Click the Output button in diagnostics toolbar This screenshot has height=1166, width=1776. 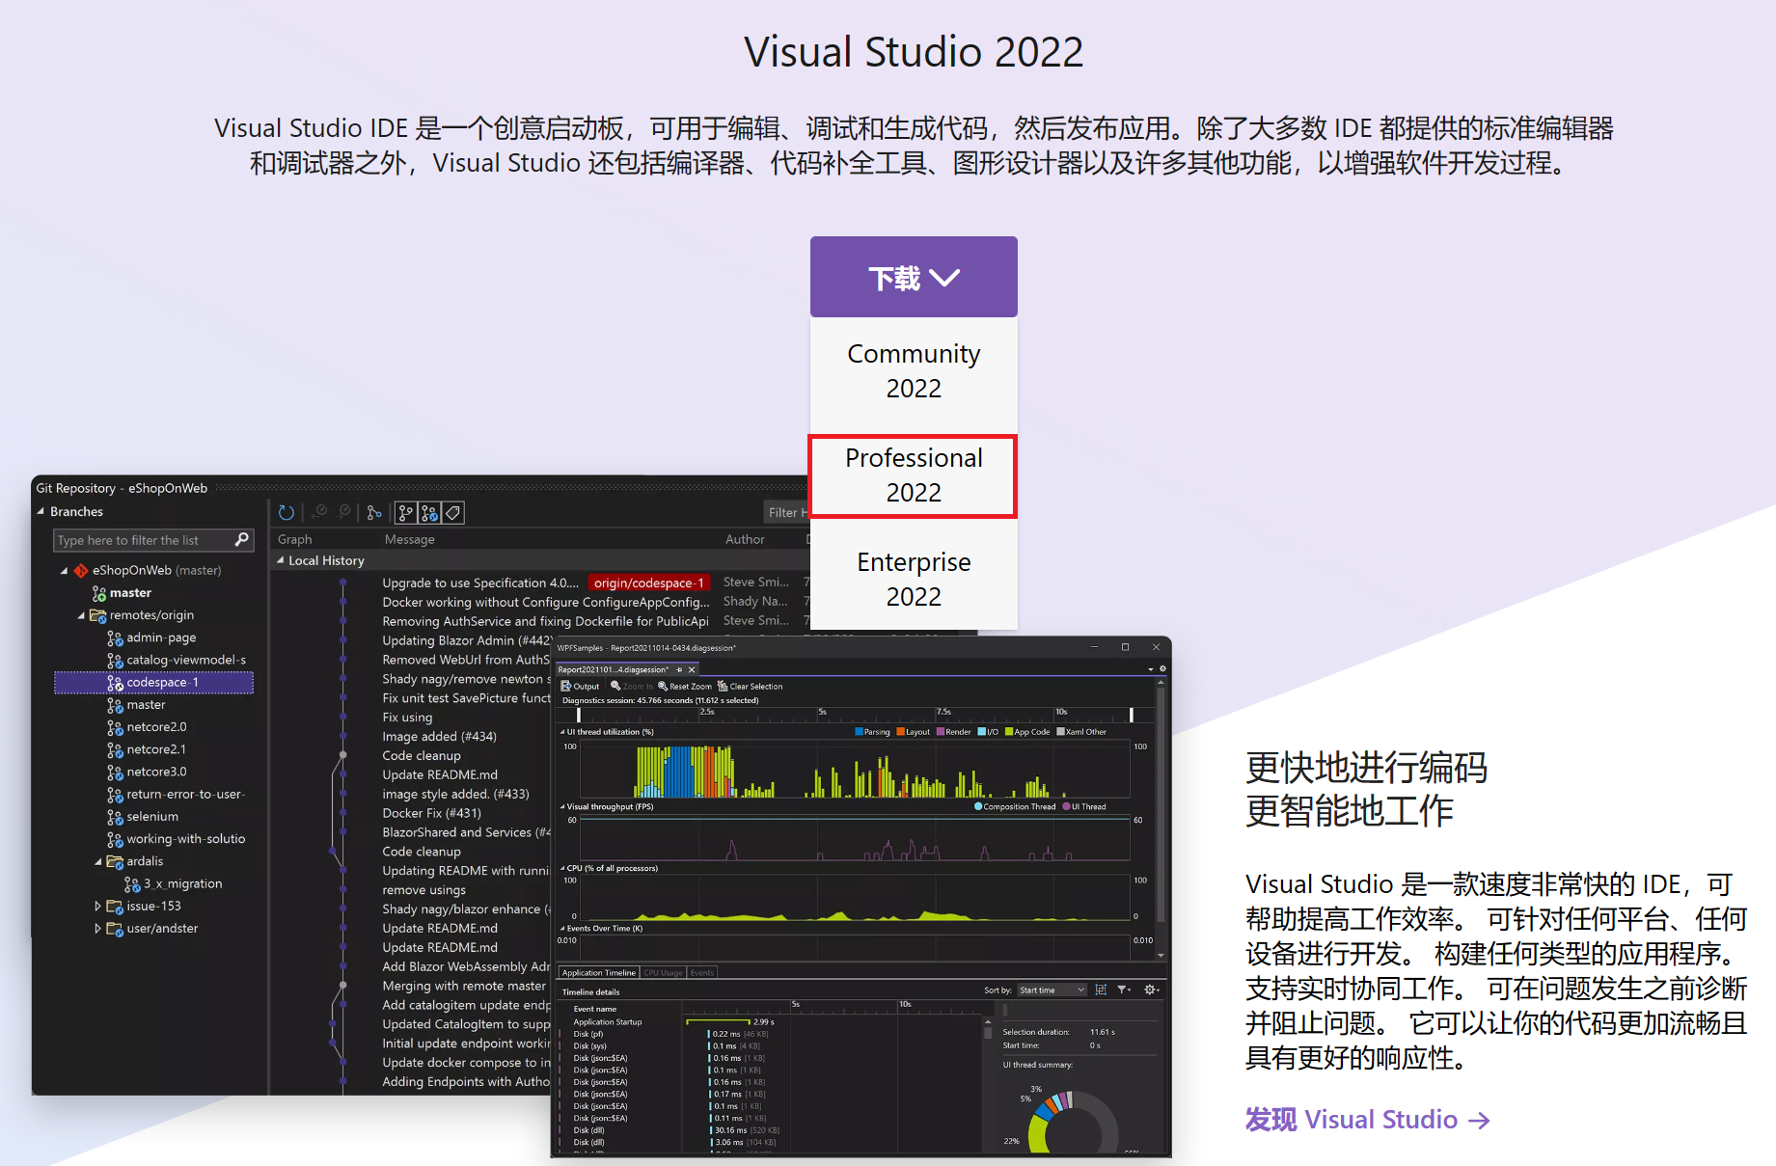pos(581,687)
